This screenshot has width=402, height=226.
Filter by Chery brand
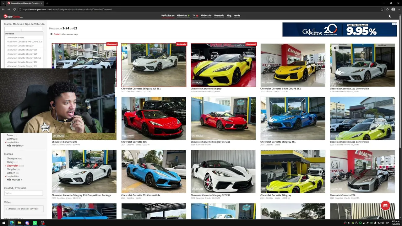coord(10,162)
